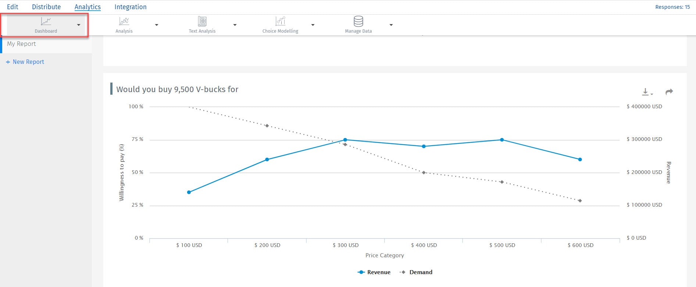Click the Analysis icon

click(124, 21)
